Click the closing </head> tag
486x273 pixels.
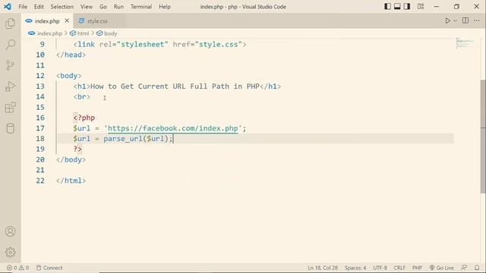point(71,55)
